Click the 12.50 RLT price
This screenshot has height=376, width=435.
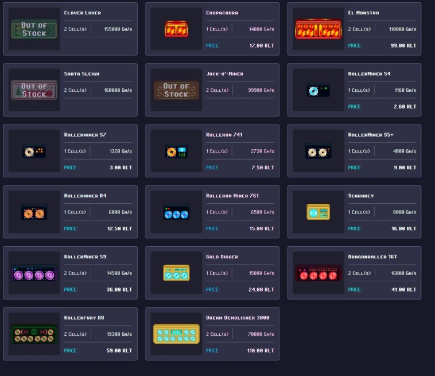[119, 229]
